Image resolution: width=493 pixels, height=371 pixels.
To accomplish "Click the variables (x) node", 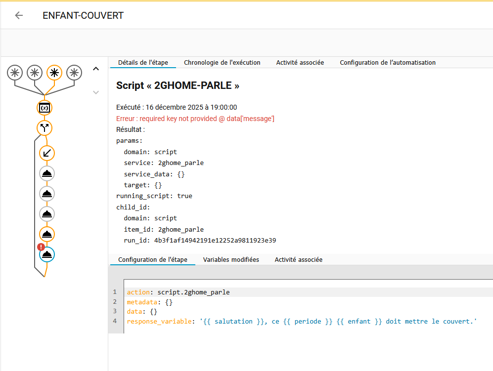I will tap(45, 108).
